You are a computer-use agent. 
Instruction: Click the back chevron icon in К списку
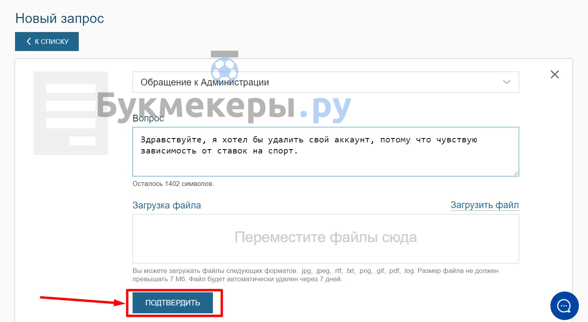point(28,42)
